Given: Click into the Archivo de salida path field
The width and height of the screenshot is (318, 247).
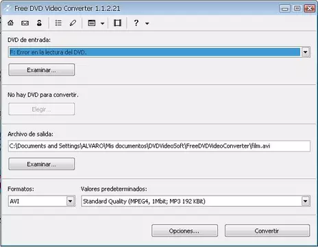Looking at the screenshot, I should click(159, 146).
